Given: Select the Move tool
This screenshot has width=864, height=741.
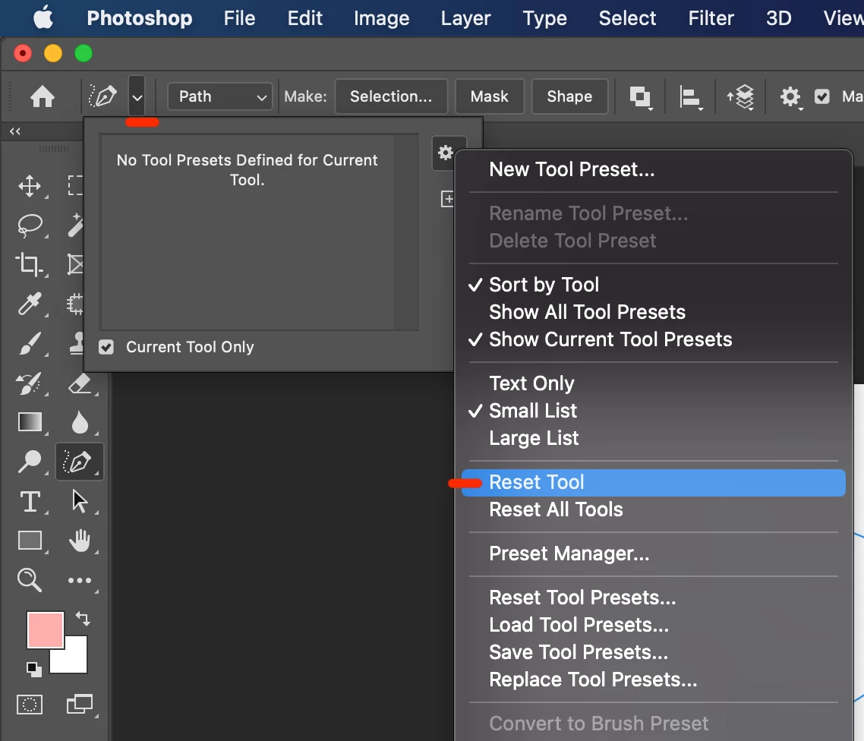Looking at the screenshot, I should pyautogui.click(x=30, y=186).
